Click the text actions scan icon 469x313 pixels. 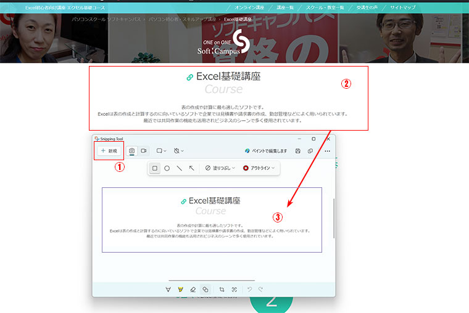point(234,290)
